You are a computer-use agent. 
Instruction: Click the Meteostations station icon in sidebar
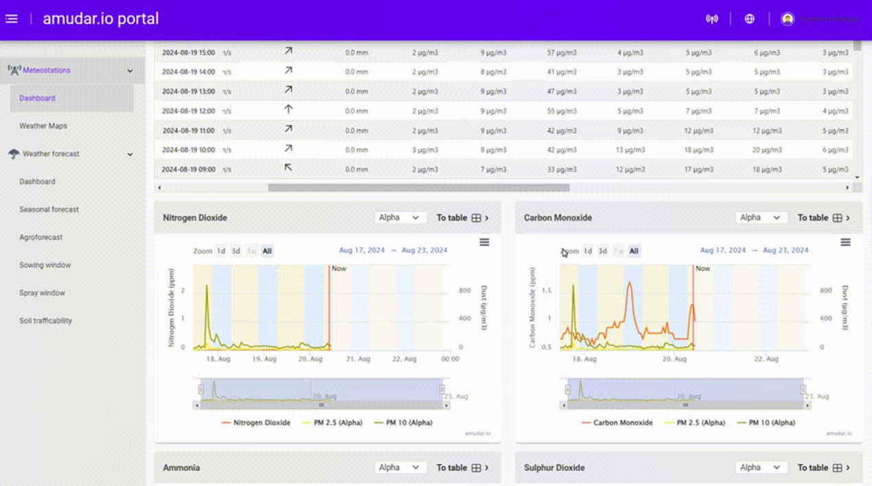[x=14, y=69]
